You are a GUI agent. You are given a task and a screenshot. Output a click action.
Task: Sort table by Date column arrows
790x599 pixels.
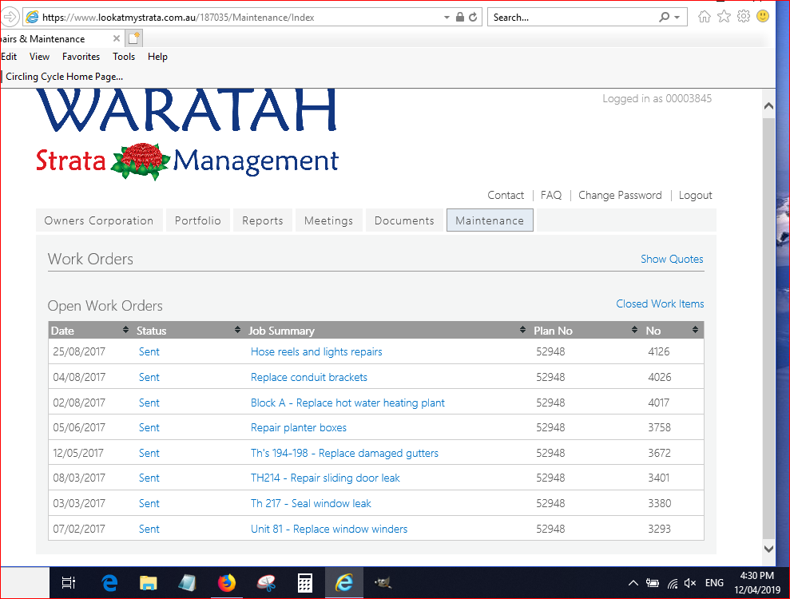coord(125,330)
